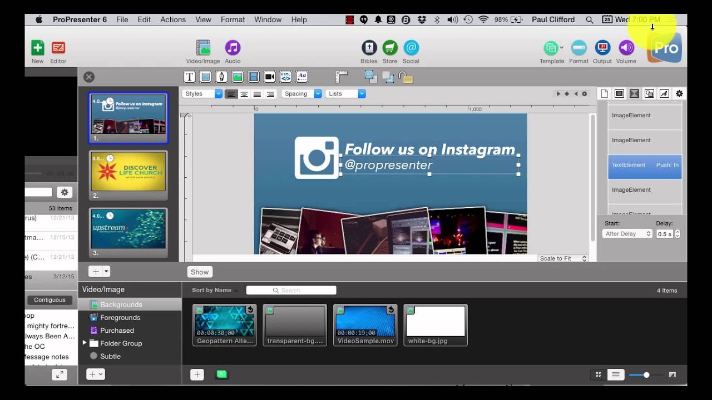Viewport: 712px width, 400px height.
Task: Insert an HTML web element
Action: (x=286, y=77)
